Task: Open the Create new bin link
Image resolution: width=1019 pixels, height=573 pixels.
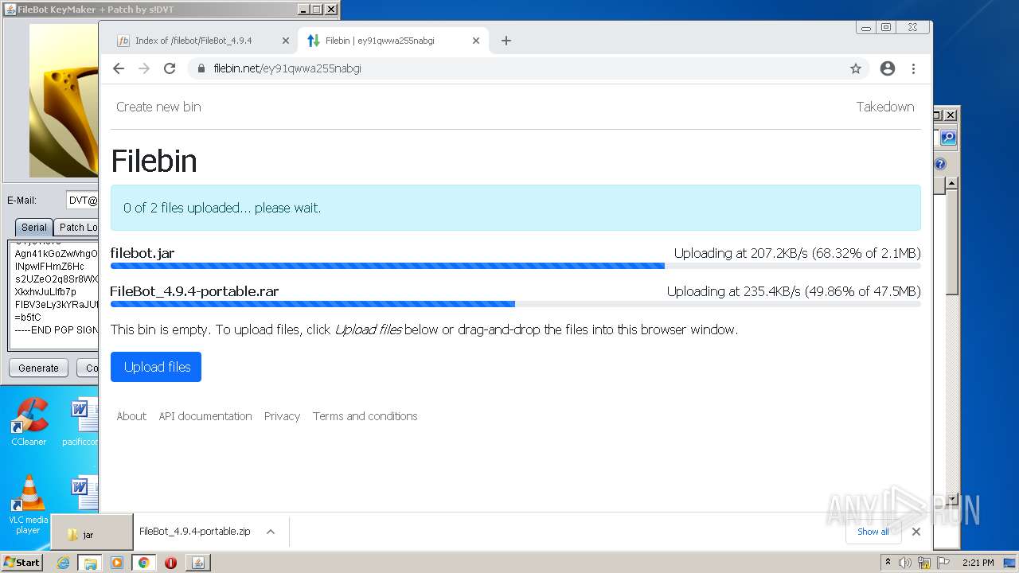Action: click(158, 107)
